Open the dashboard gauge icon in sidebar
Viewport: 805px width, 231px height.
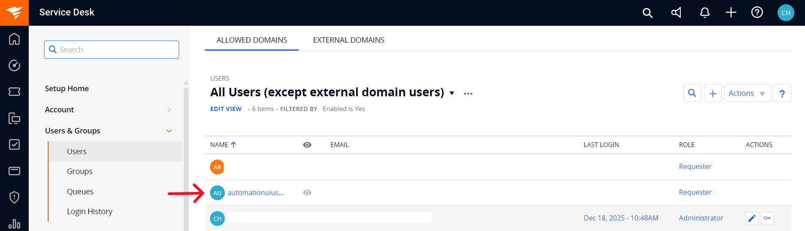tap(14, 65)
